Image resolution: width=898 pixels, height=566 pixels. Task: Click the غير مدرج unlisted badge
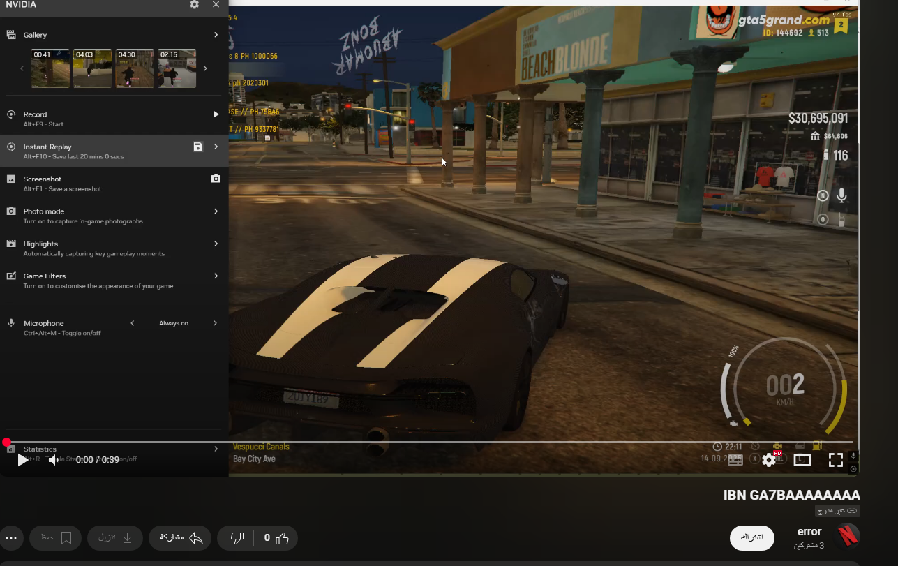[x=838, y=512]
